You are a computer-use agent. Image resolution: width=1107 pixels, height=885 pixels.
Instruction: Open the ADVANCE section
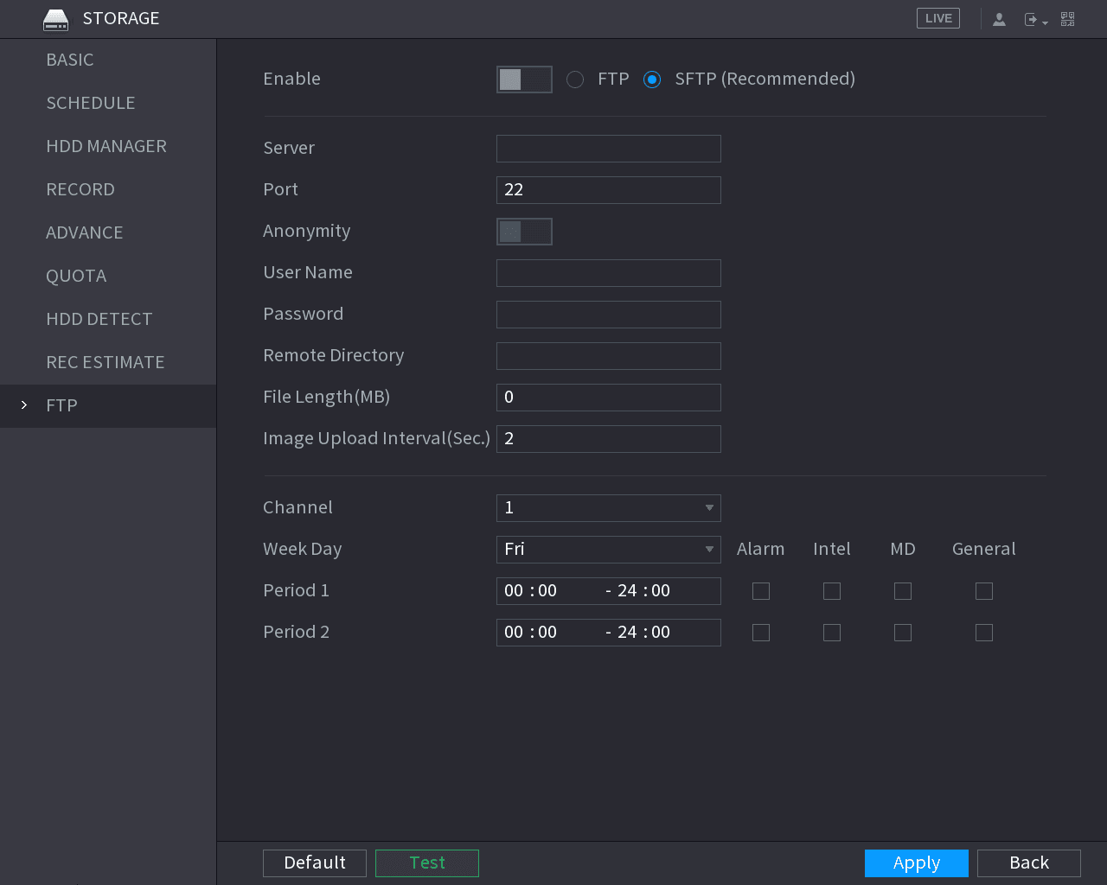(x=108, y=233)
